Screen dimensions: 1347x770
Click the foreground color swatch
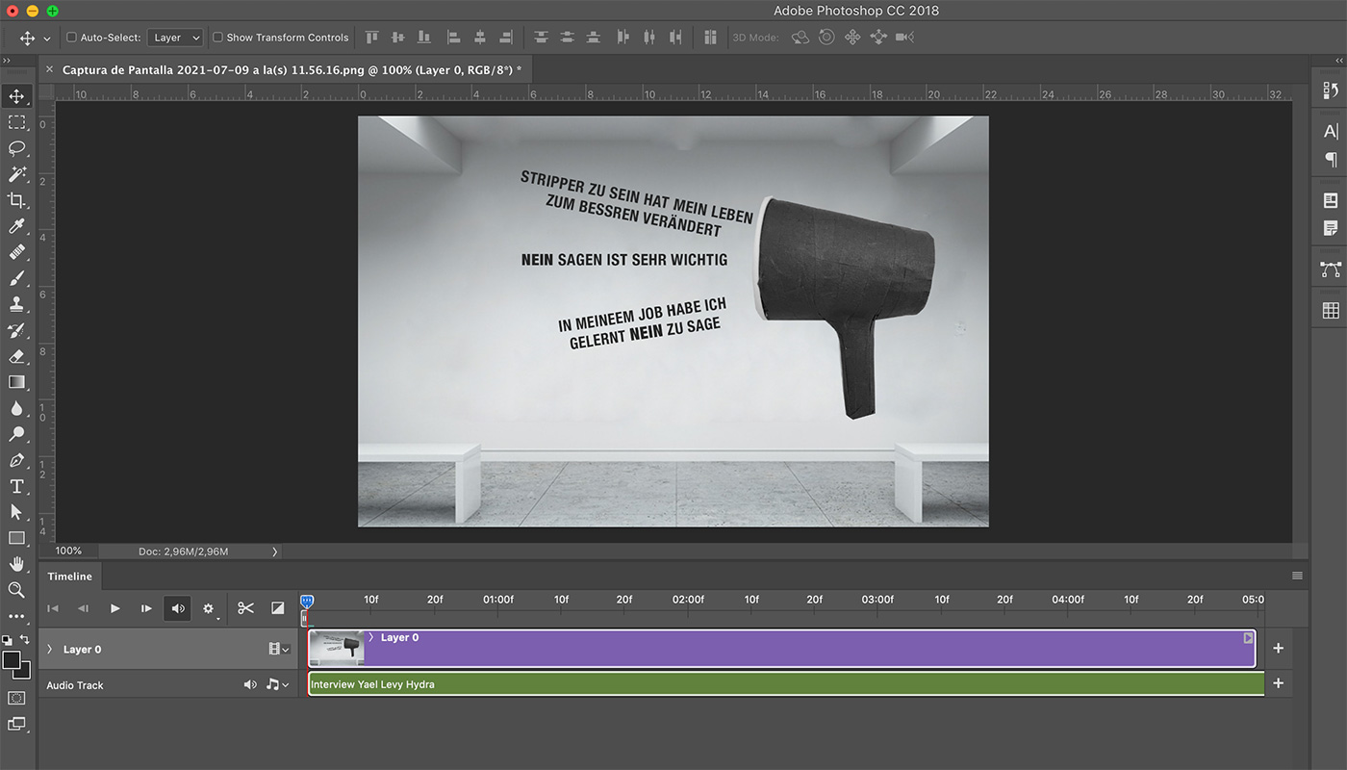pyautogui.click(x=12, y=660)
